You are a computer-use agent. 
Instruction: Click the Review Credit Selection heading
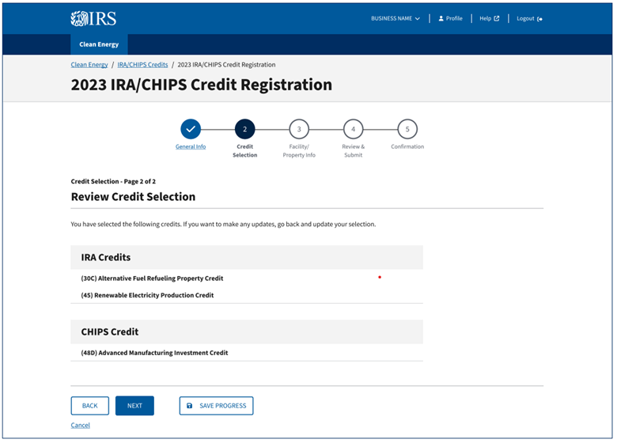click(x=133, y=197)
